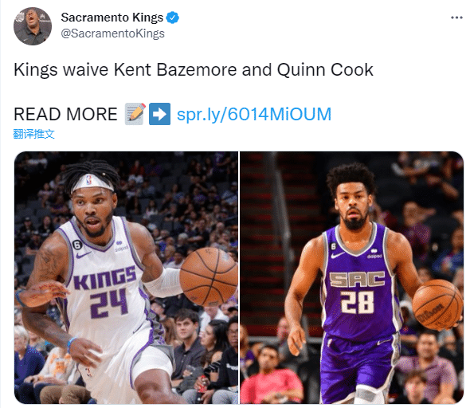470x408 pixels.
Task: Open the Sacramento Kings profile avatar
Action: point(33,26)
